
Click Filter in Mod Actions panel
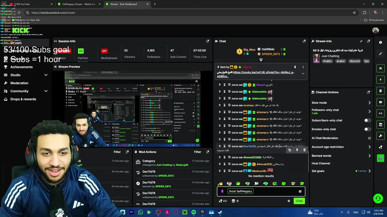point(198,152)
